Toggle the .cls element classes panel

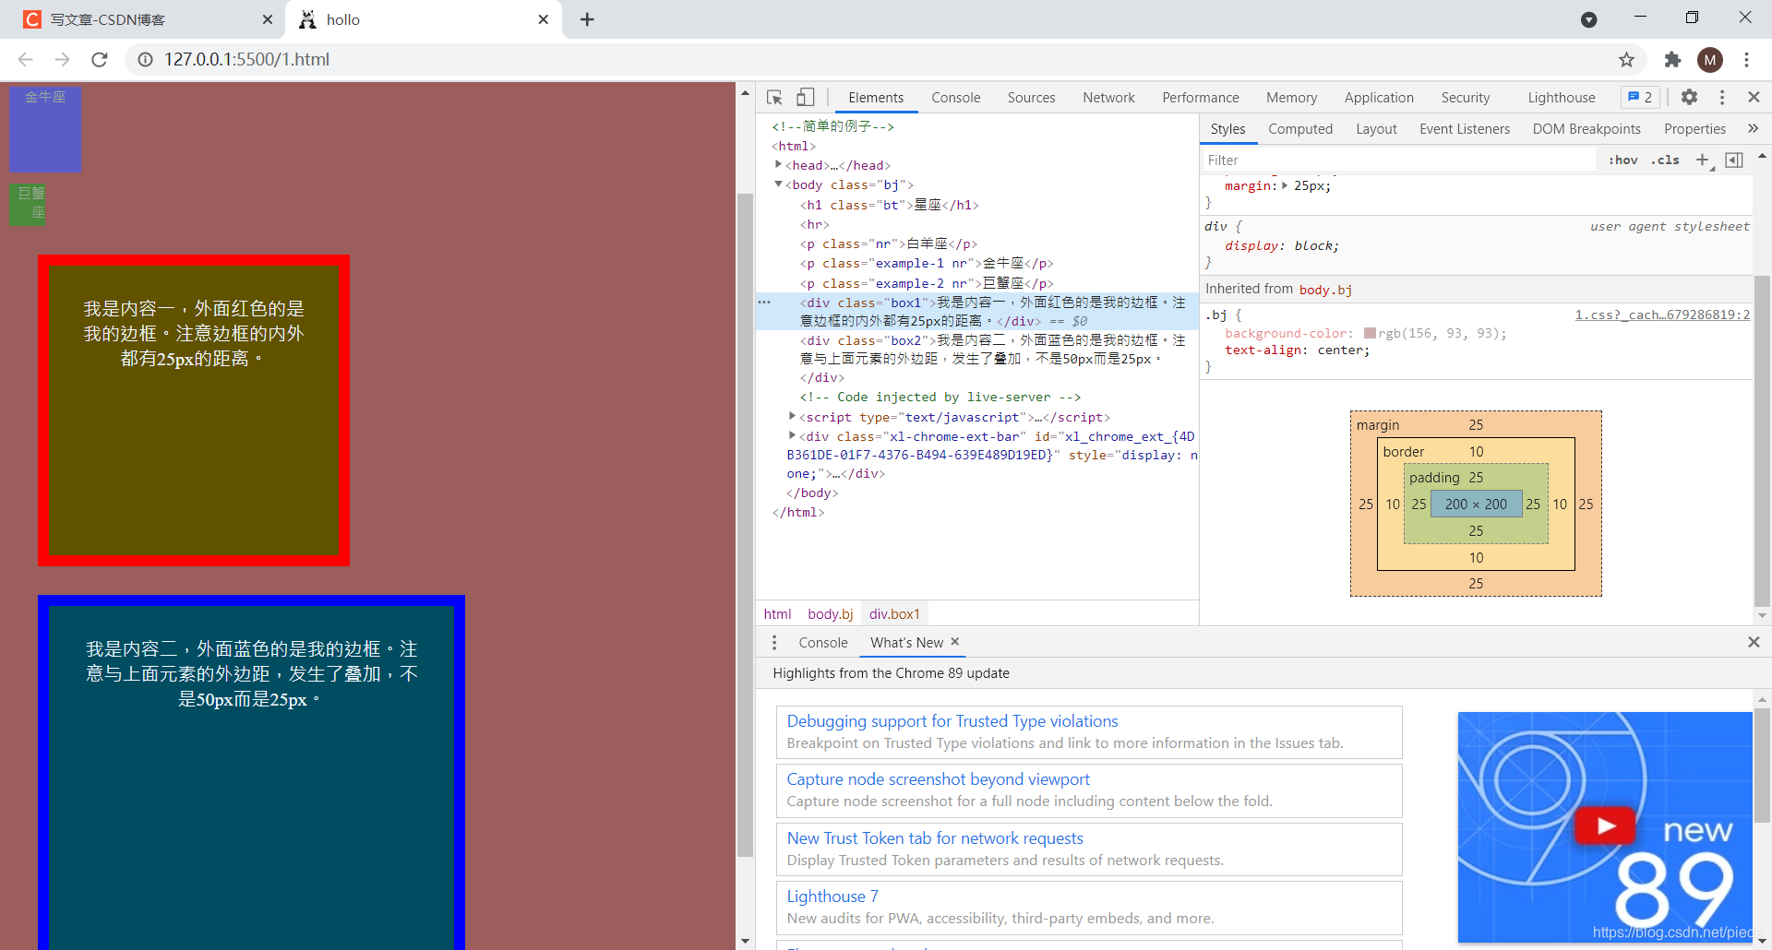pos(1665,160)
